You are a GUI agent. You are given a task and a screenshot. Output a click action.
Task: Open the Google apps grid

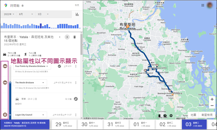coord(203,5)
